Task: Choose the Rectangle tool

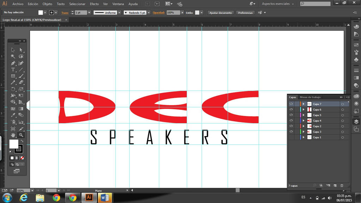Action: [13, 76]
